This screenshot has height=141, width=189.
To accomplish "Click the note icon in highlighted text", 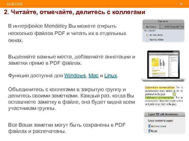I will [x=174, y=94].
